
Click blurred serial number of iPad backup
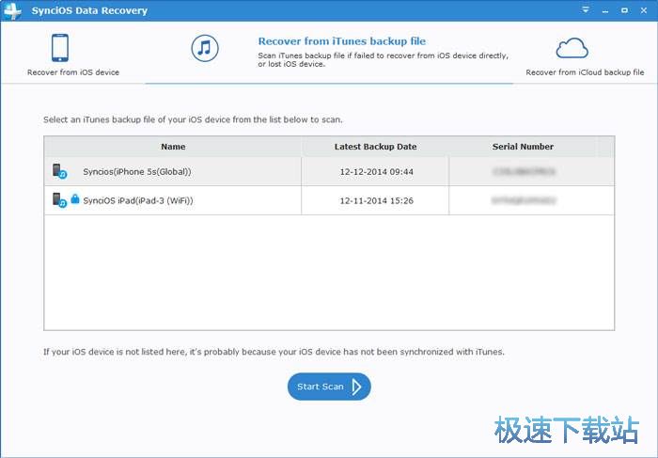(x=524, y=200)
